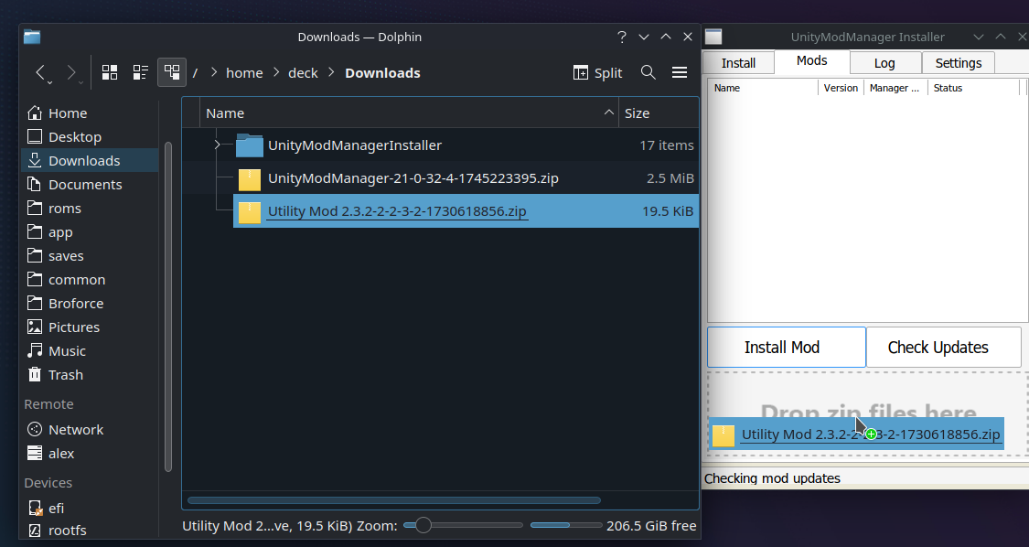1029x547 pixels.
Task: Select Downloads in the Places sidebar
Action: [x=90, y=160]
